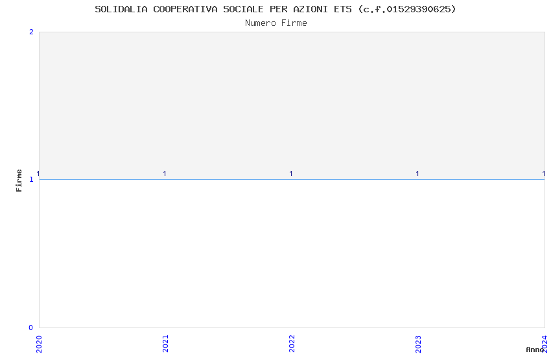Image resolution: width=551 pixels, height=356 pixels.
Task: Select the 2024 year label
Action: 545,344
